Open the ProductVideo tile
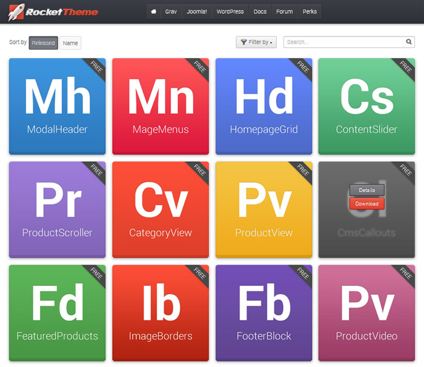The height and width of the screenshot is (367, 424). click(366, 313)
